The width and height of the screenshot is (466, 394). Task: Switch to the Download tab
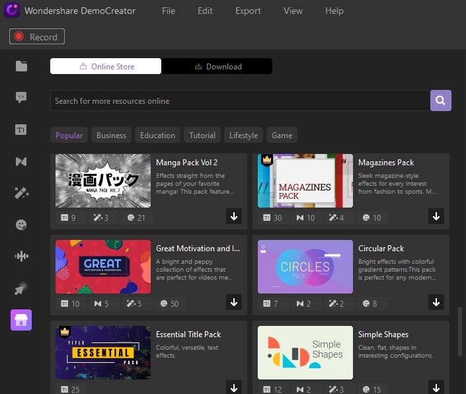point(217,67)
